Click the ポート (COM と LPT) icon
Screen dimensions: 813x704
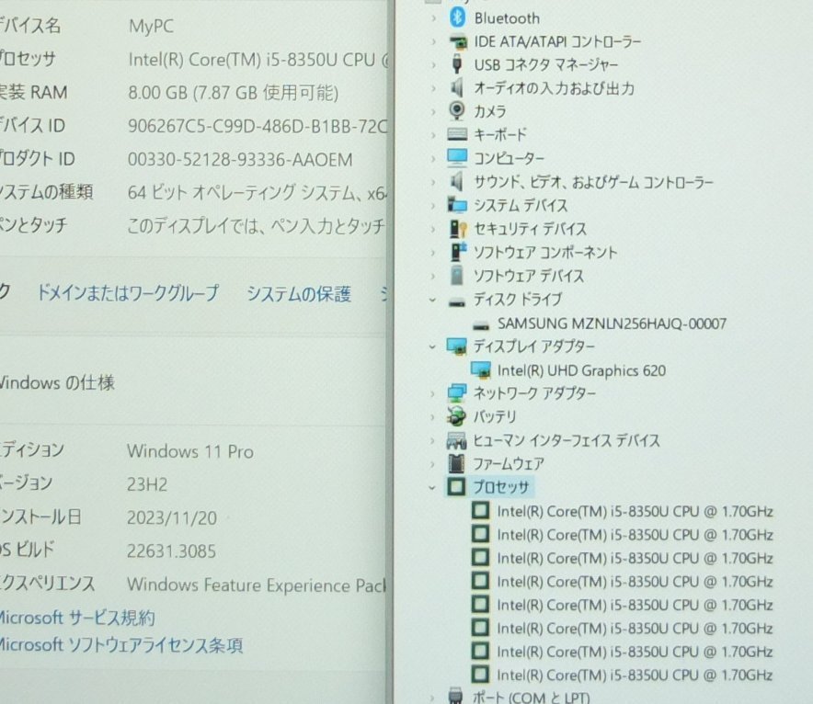[456, 695]
